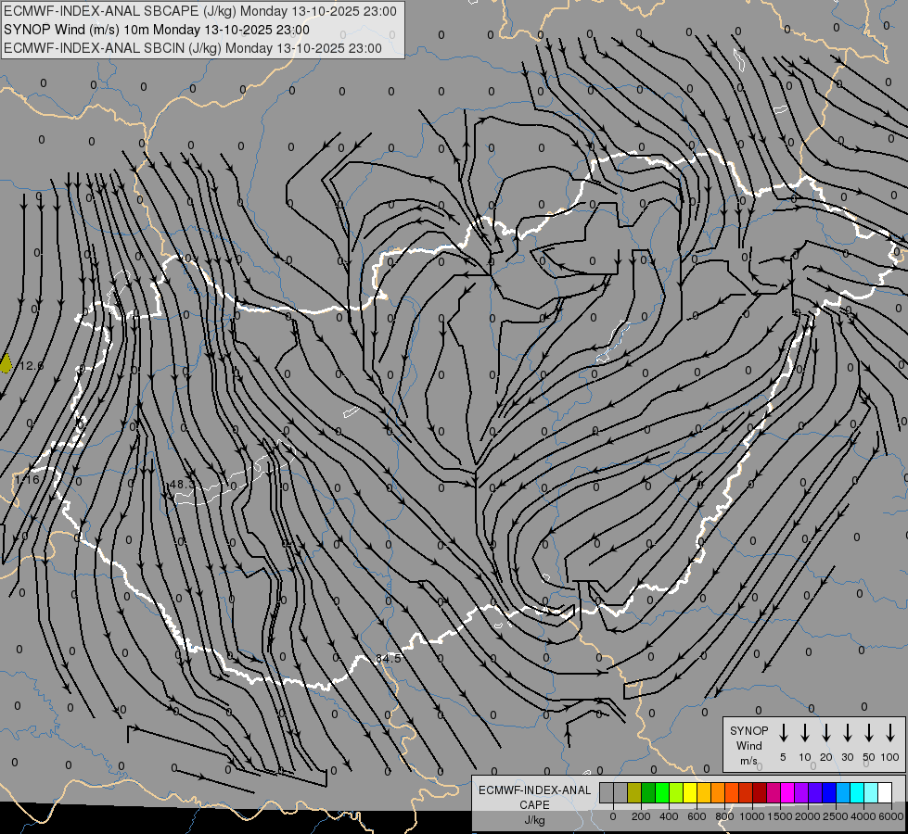Click the 30 label in wind legend
This screenshot has width=908, height=834.
(x=847, y=757)
